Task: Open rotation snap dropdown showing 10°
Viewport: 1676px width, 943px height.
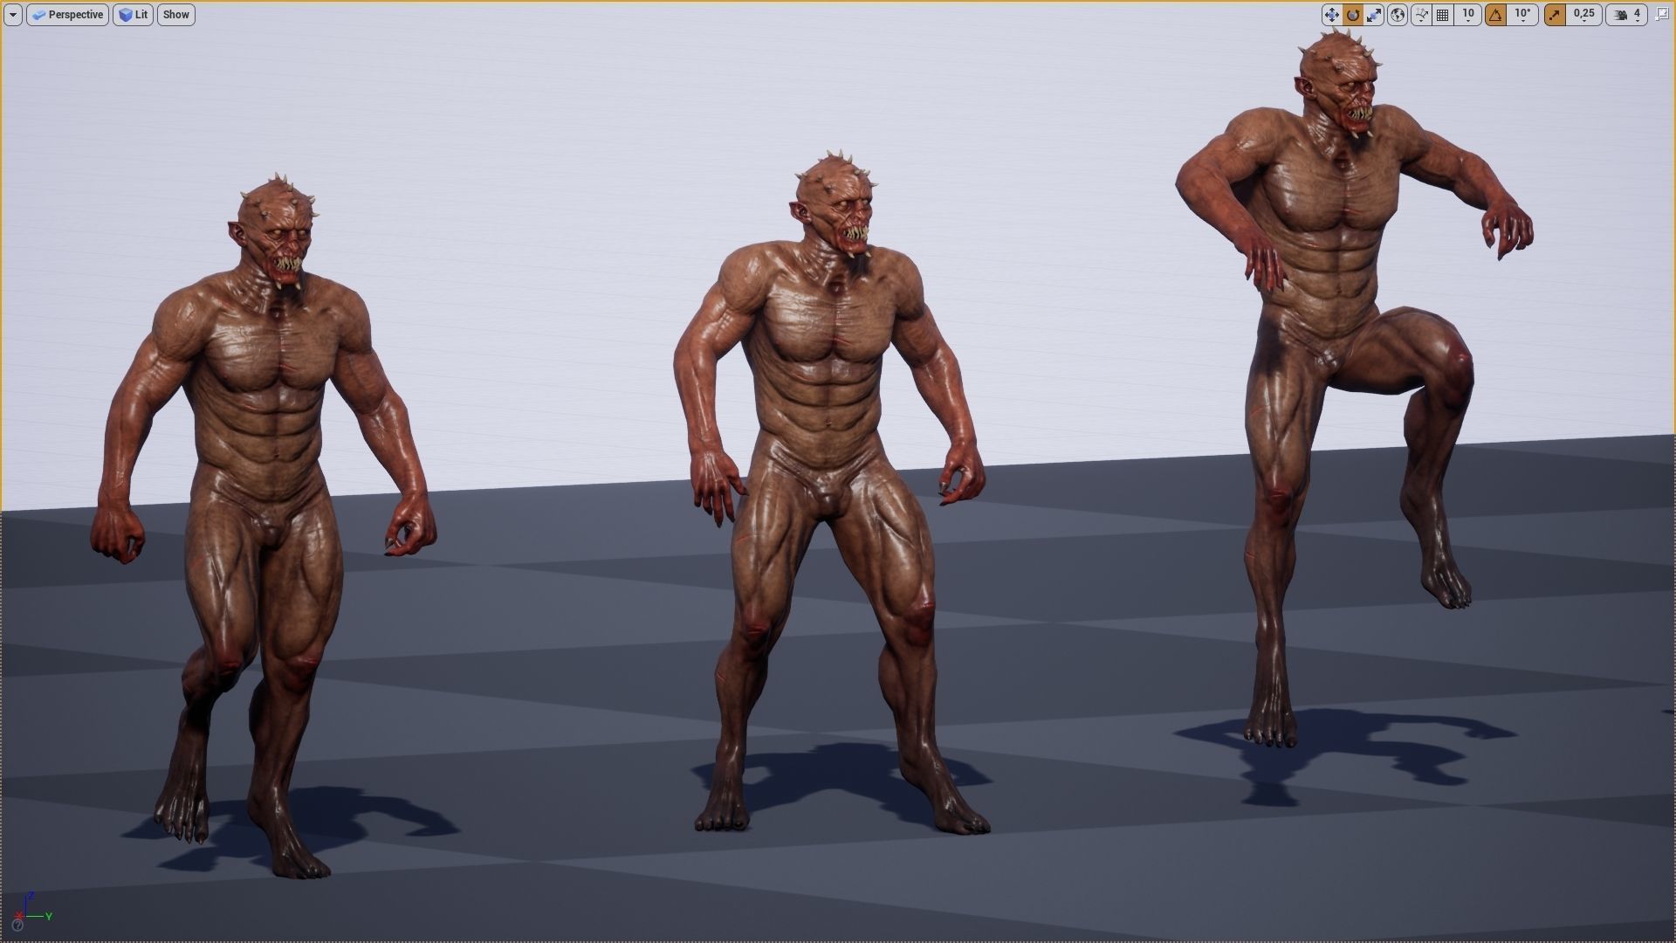Action: tap(1523, 15)
